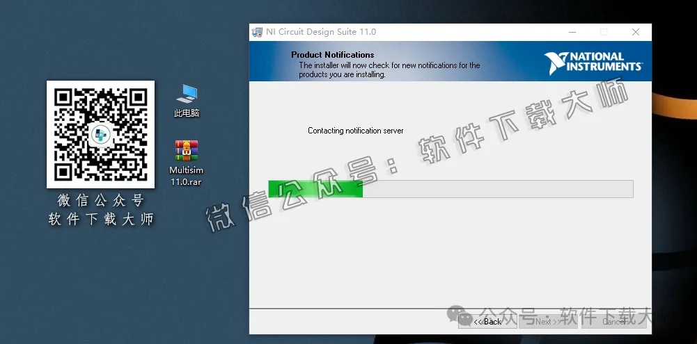Click the WeChat QR code image

click(100, 135)
